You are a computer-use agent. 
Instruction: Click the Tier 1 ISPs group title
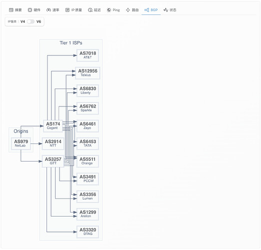71,43
